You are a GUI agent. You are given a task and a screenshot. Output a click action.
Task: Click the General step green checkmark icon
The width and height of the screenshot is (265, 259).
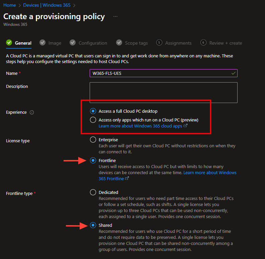click(x=9, y=43)
